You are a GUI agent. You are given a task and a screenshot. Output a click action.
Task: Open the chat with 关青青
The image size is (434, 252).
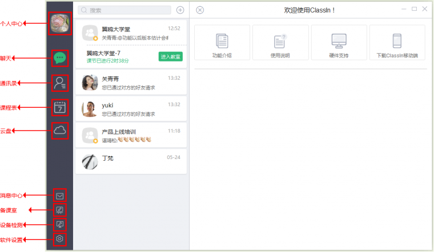pyautogui.click(x=131, y=83)
